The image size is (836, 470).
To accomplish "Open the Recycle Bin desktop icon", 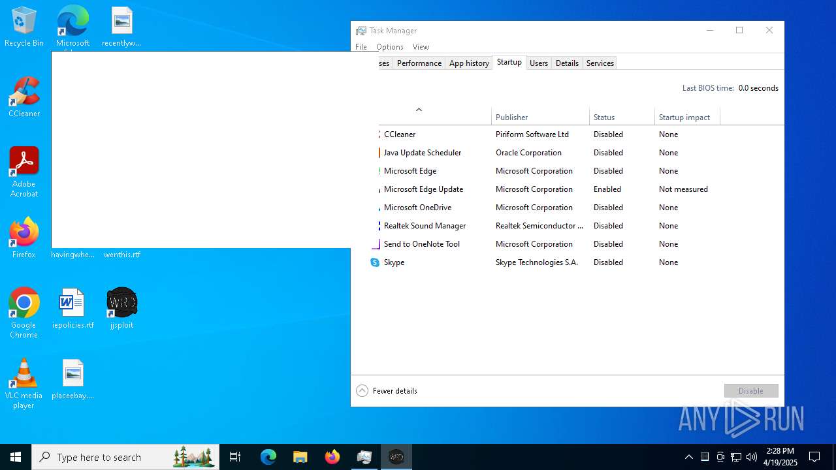I will click(x=24, y=27).
